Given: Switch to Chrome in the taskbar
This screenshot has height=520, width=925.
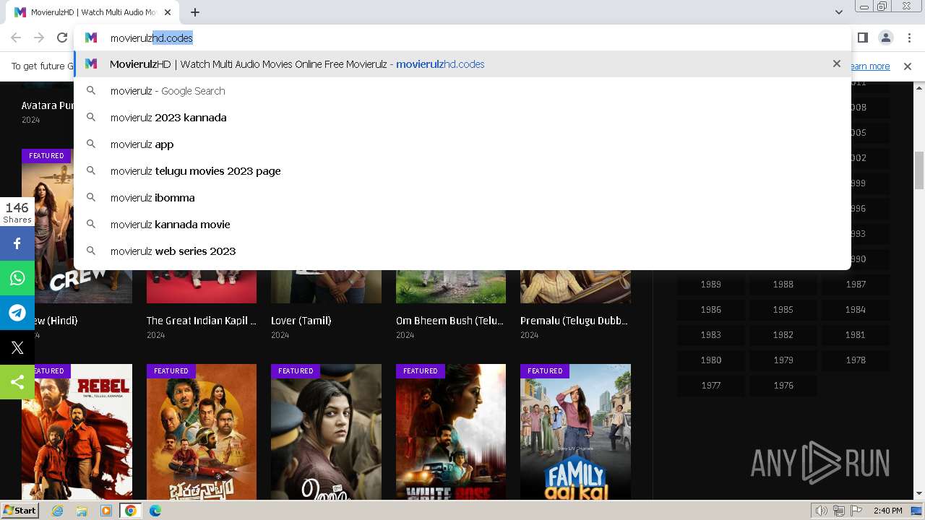Looking at the screenshot, I should point(131,511).
